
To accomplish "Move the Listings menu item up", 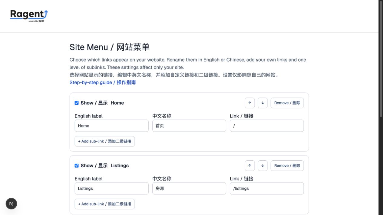I will coord(250,165).
